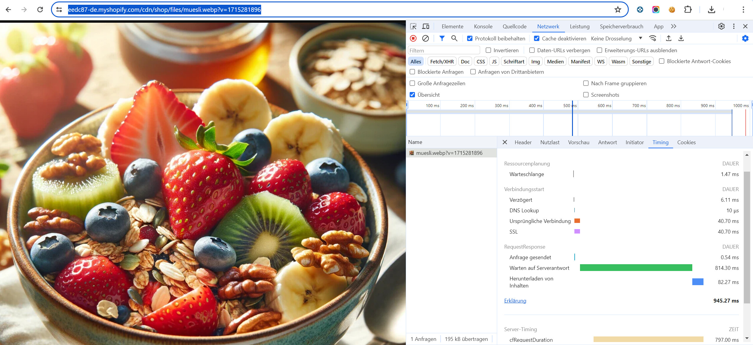The width and height of the screenshot is (753, 345).
Task: Open the Header details tab
Action: tap(523, 142)
